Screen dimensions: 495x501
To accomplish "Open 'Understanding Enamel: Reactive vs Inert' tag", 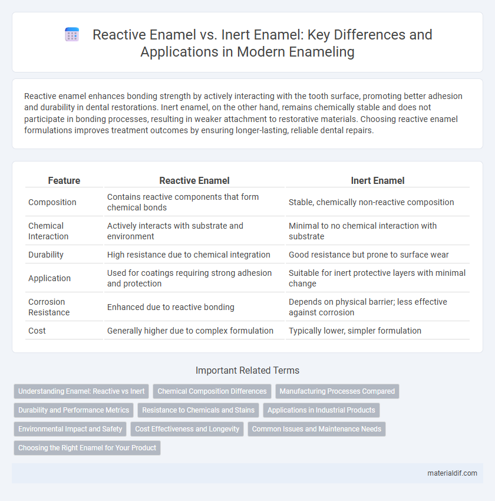I will 81,391.
